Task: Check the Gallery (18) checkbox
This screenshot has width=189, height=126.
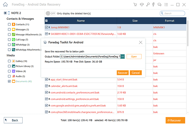Action: pos(9,61)
